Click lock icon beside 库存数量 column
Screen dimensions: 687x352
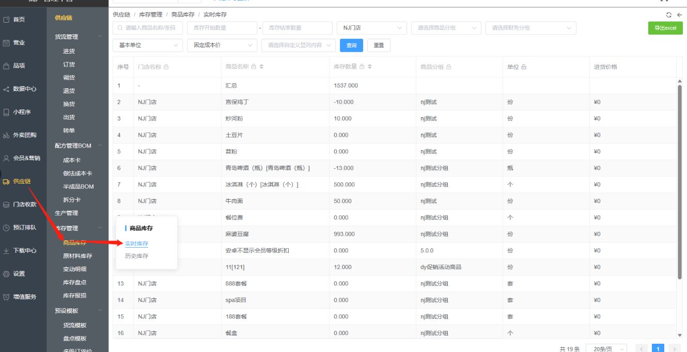point(362,67)
